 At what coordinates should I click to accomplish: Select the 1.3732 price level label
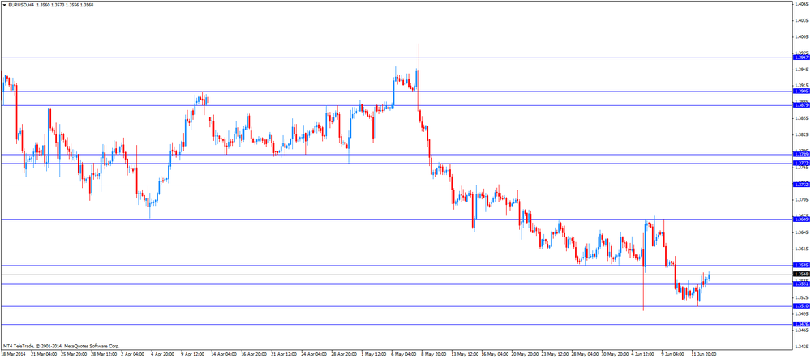tap(801, 185)
